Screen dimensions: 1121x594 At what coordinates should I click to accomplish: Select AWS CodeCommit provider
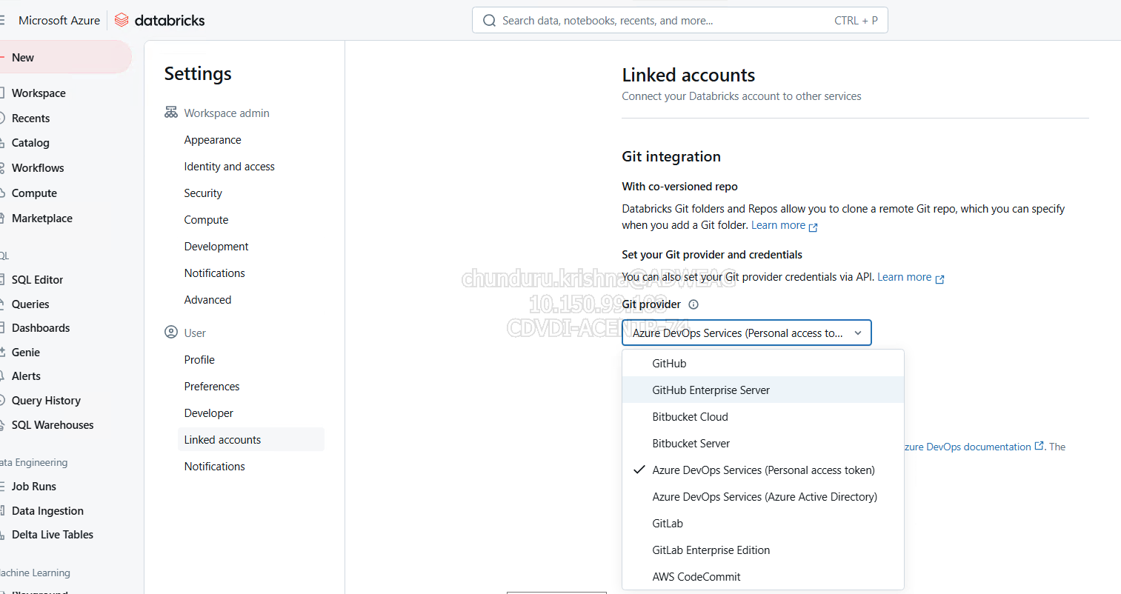coord(696,577)
